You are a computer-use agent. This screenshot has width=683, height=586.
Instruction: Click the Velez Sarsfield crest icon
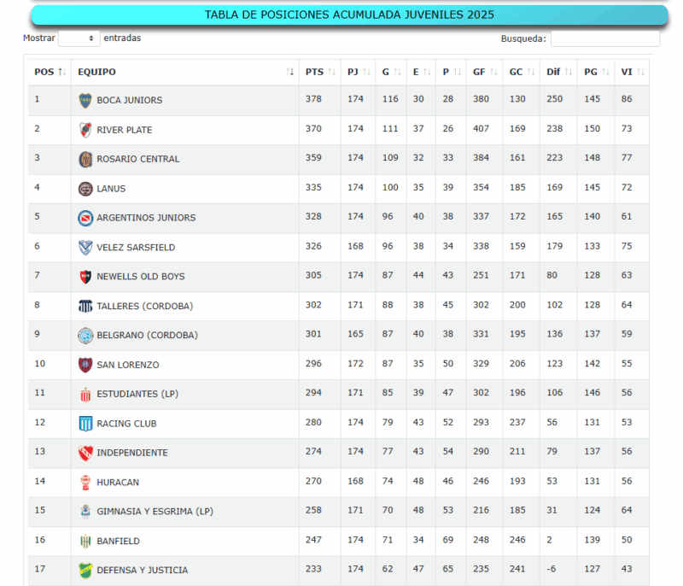85,247
